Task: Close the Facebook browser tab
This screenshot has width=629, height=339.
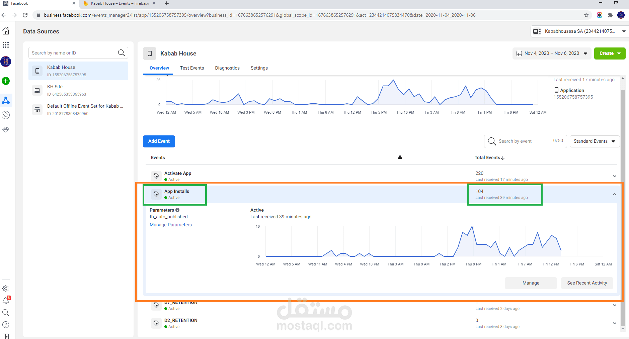Action: point(74,3)
